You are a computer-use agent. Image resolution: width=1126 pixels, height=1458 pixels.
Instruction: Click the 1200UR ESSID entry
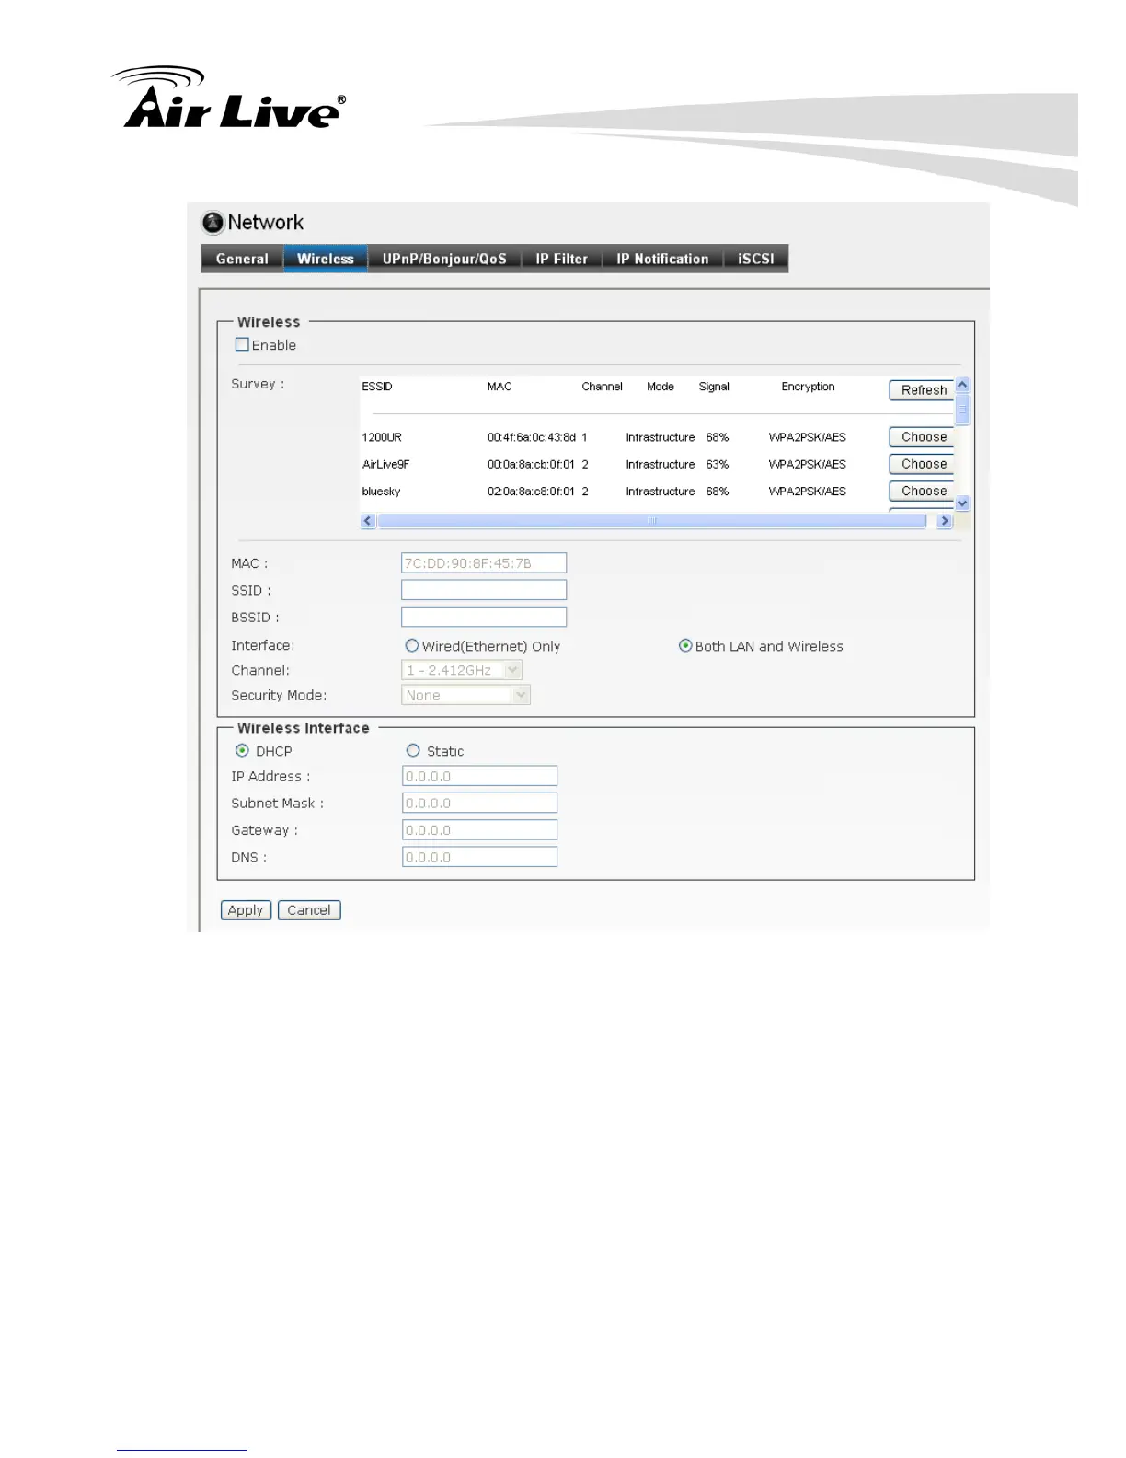click(382, 437)
